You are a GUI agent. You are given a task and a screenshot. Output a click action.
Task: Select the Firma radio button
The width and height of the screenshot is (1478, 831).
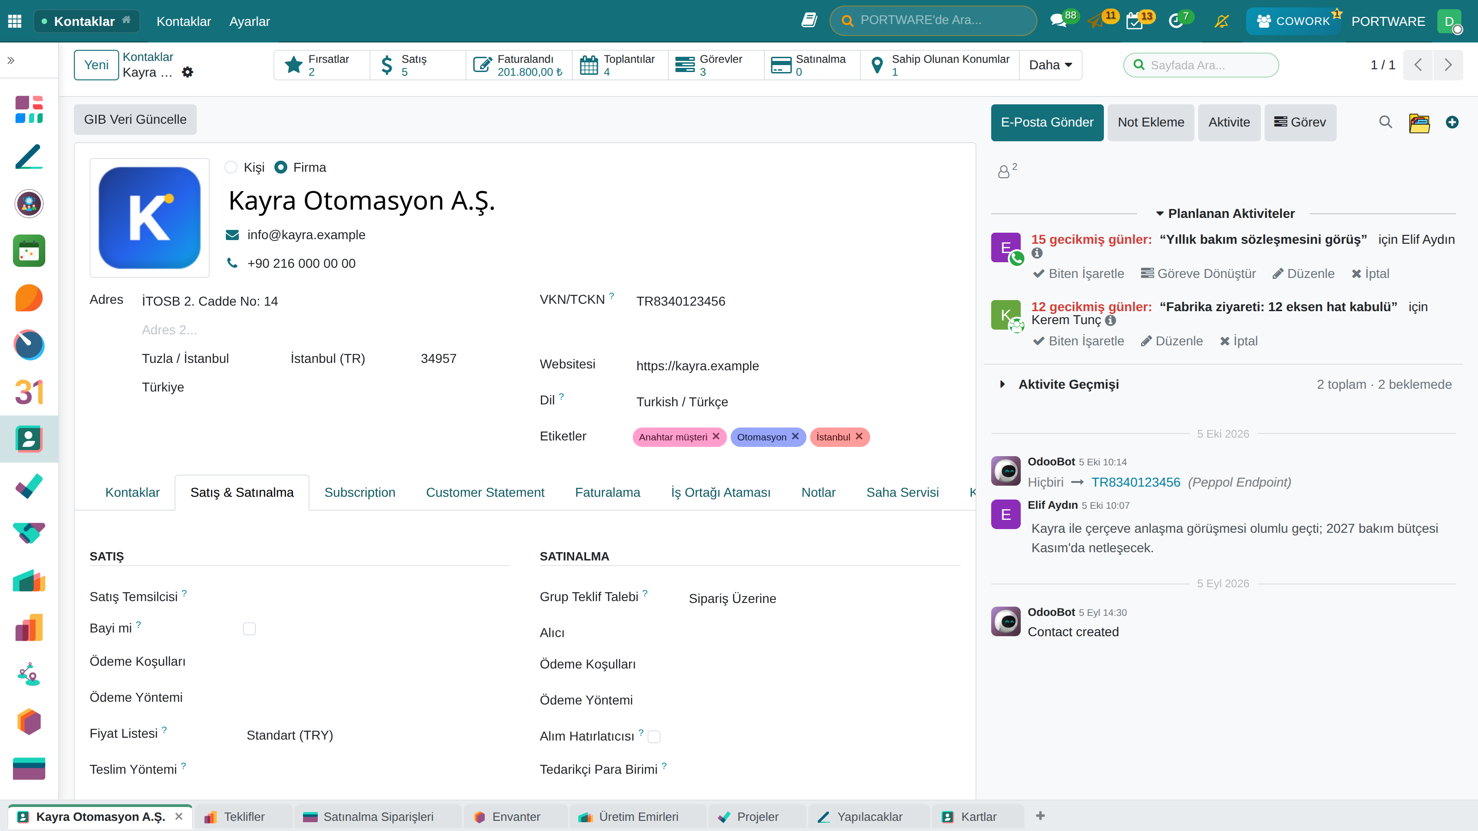click(x=280, y=168)
